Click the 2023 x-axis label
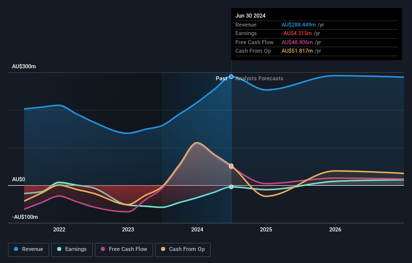This screenshot has height=263, width=412. point(128,229)
